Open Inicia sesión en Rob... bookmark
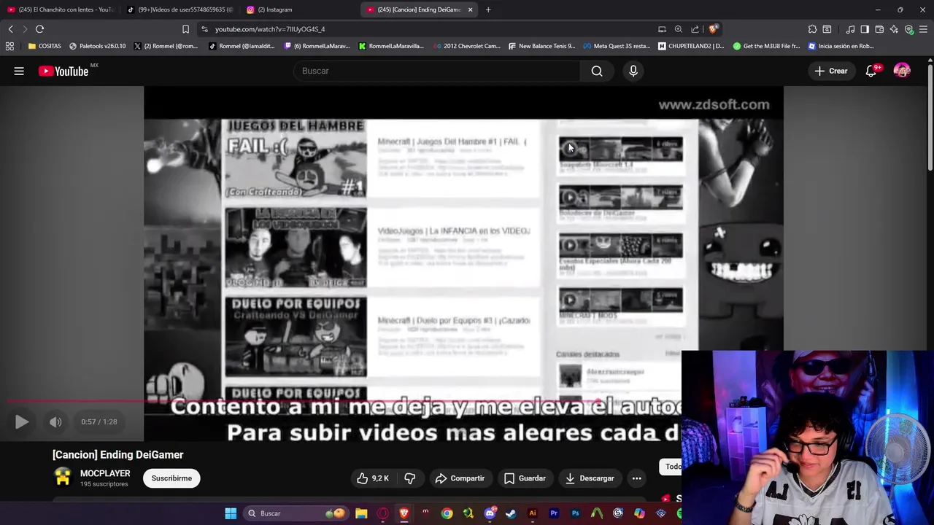 click(x=841, y=46)
